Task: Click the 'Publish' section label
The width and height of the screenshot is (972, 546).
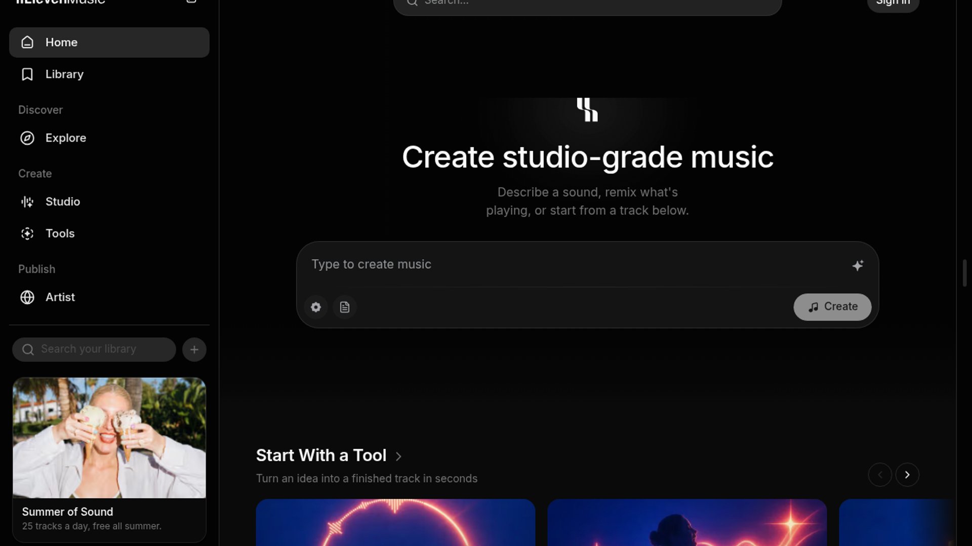Action: coord(37,269)
